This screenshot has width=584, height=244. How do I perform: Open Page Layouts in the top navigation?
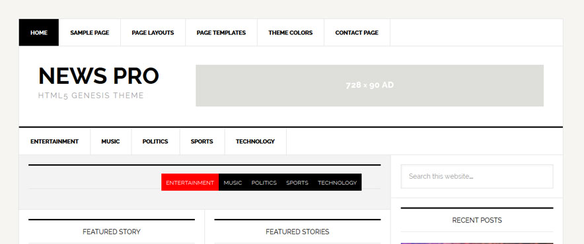(x=153, y=33)
